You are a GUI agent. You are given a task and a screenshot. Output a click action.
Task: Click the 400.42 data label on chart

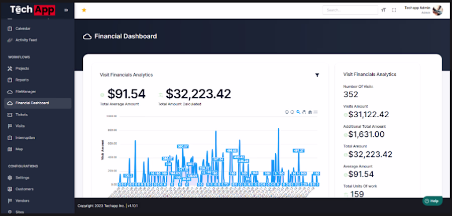(239, 157)
